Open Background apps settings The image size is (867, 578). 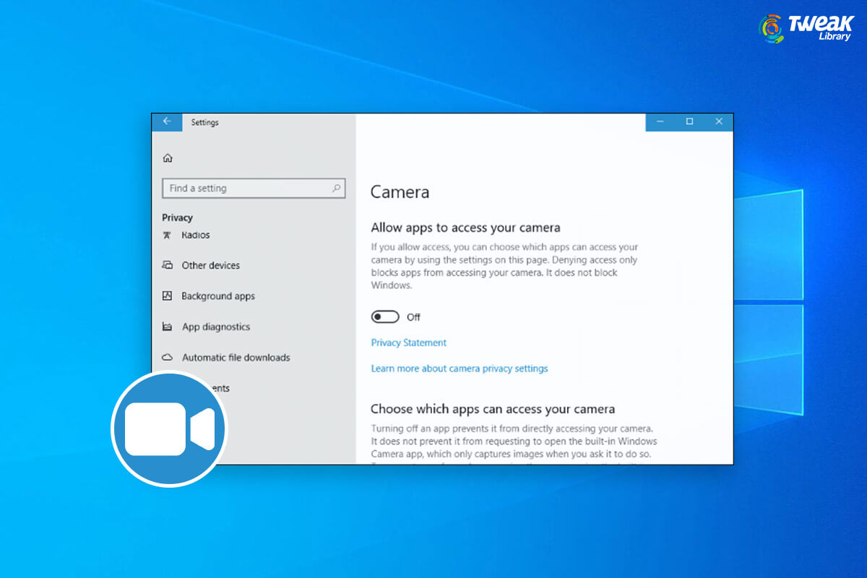[x=218, y=296]
